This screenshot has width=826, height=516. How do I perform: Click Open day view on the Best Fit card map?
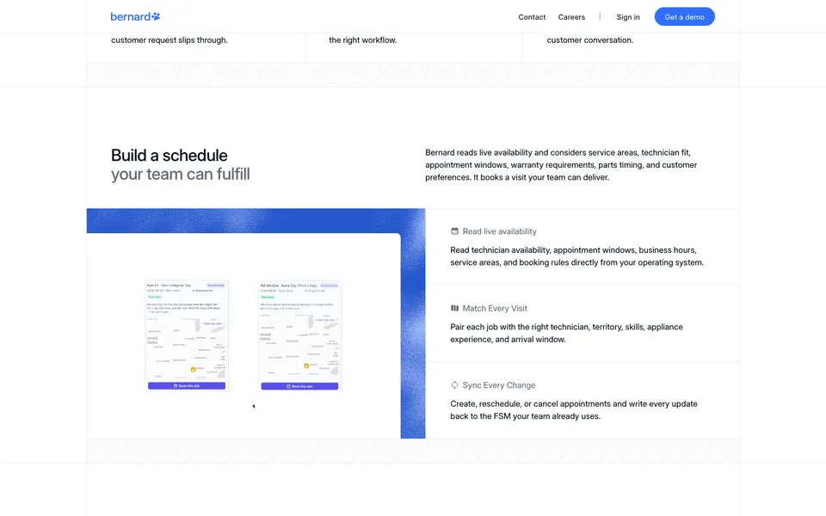pos(213,323)
